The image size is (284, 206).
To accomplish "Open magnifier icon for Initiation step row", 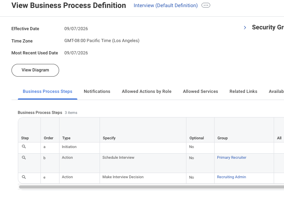I will (x=24, y=146).
